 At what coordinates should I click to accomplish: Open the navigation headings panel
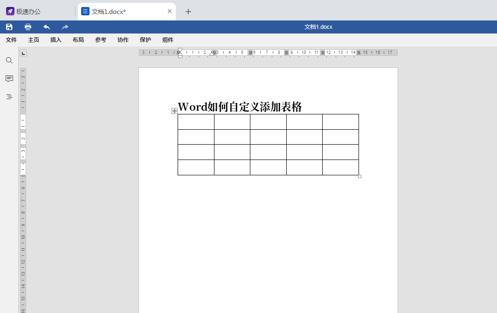9,97
